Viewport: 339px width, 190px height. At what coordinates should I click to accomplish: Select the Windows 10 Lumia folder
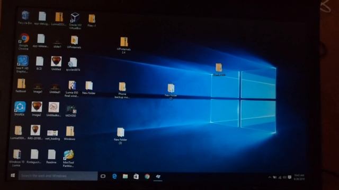pyautogui.click(x=16, y=158)
